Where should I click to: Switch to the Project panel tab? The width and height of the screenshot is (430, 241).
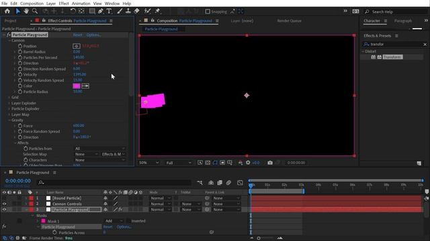[11, 21]
